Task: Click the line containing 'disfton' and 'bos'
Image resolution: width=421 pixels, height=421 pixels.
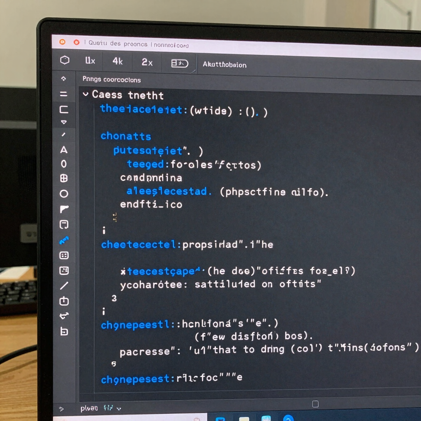Action: click(x=253, y=336)
